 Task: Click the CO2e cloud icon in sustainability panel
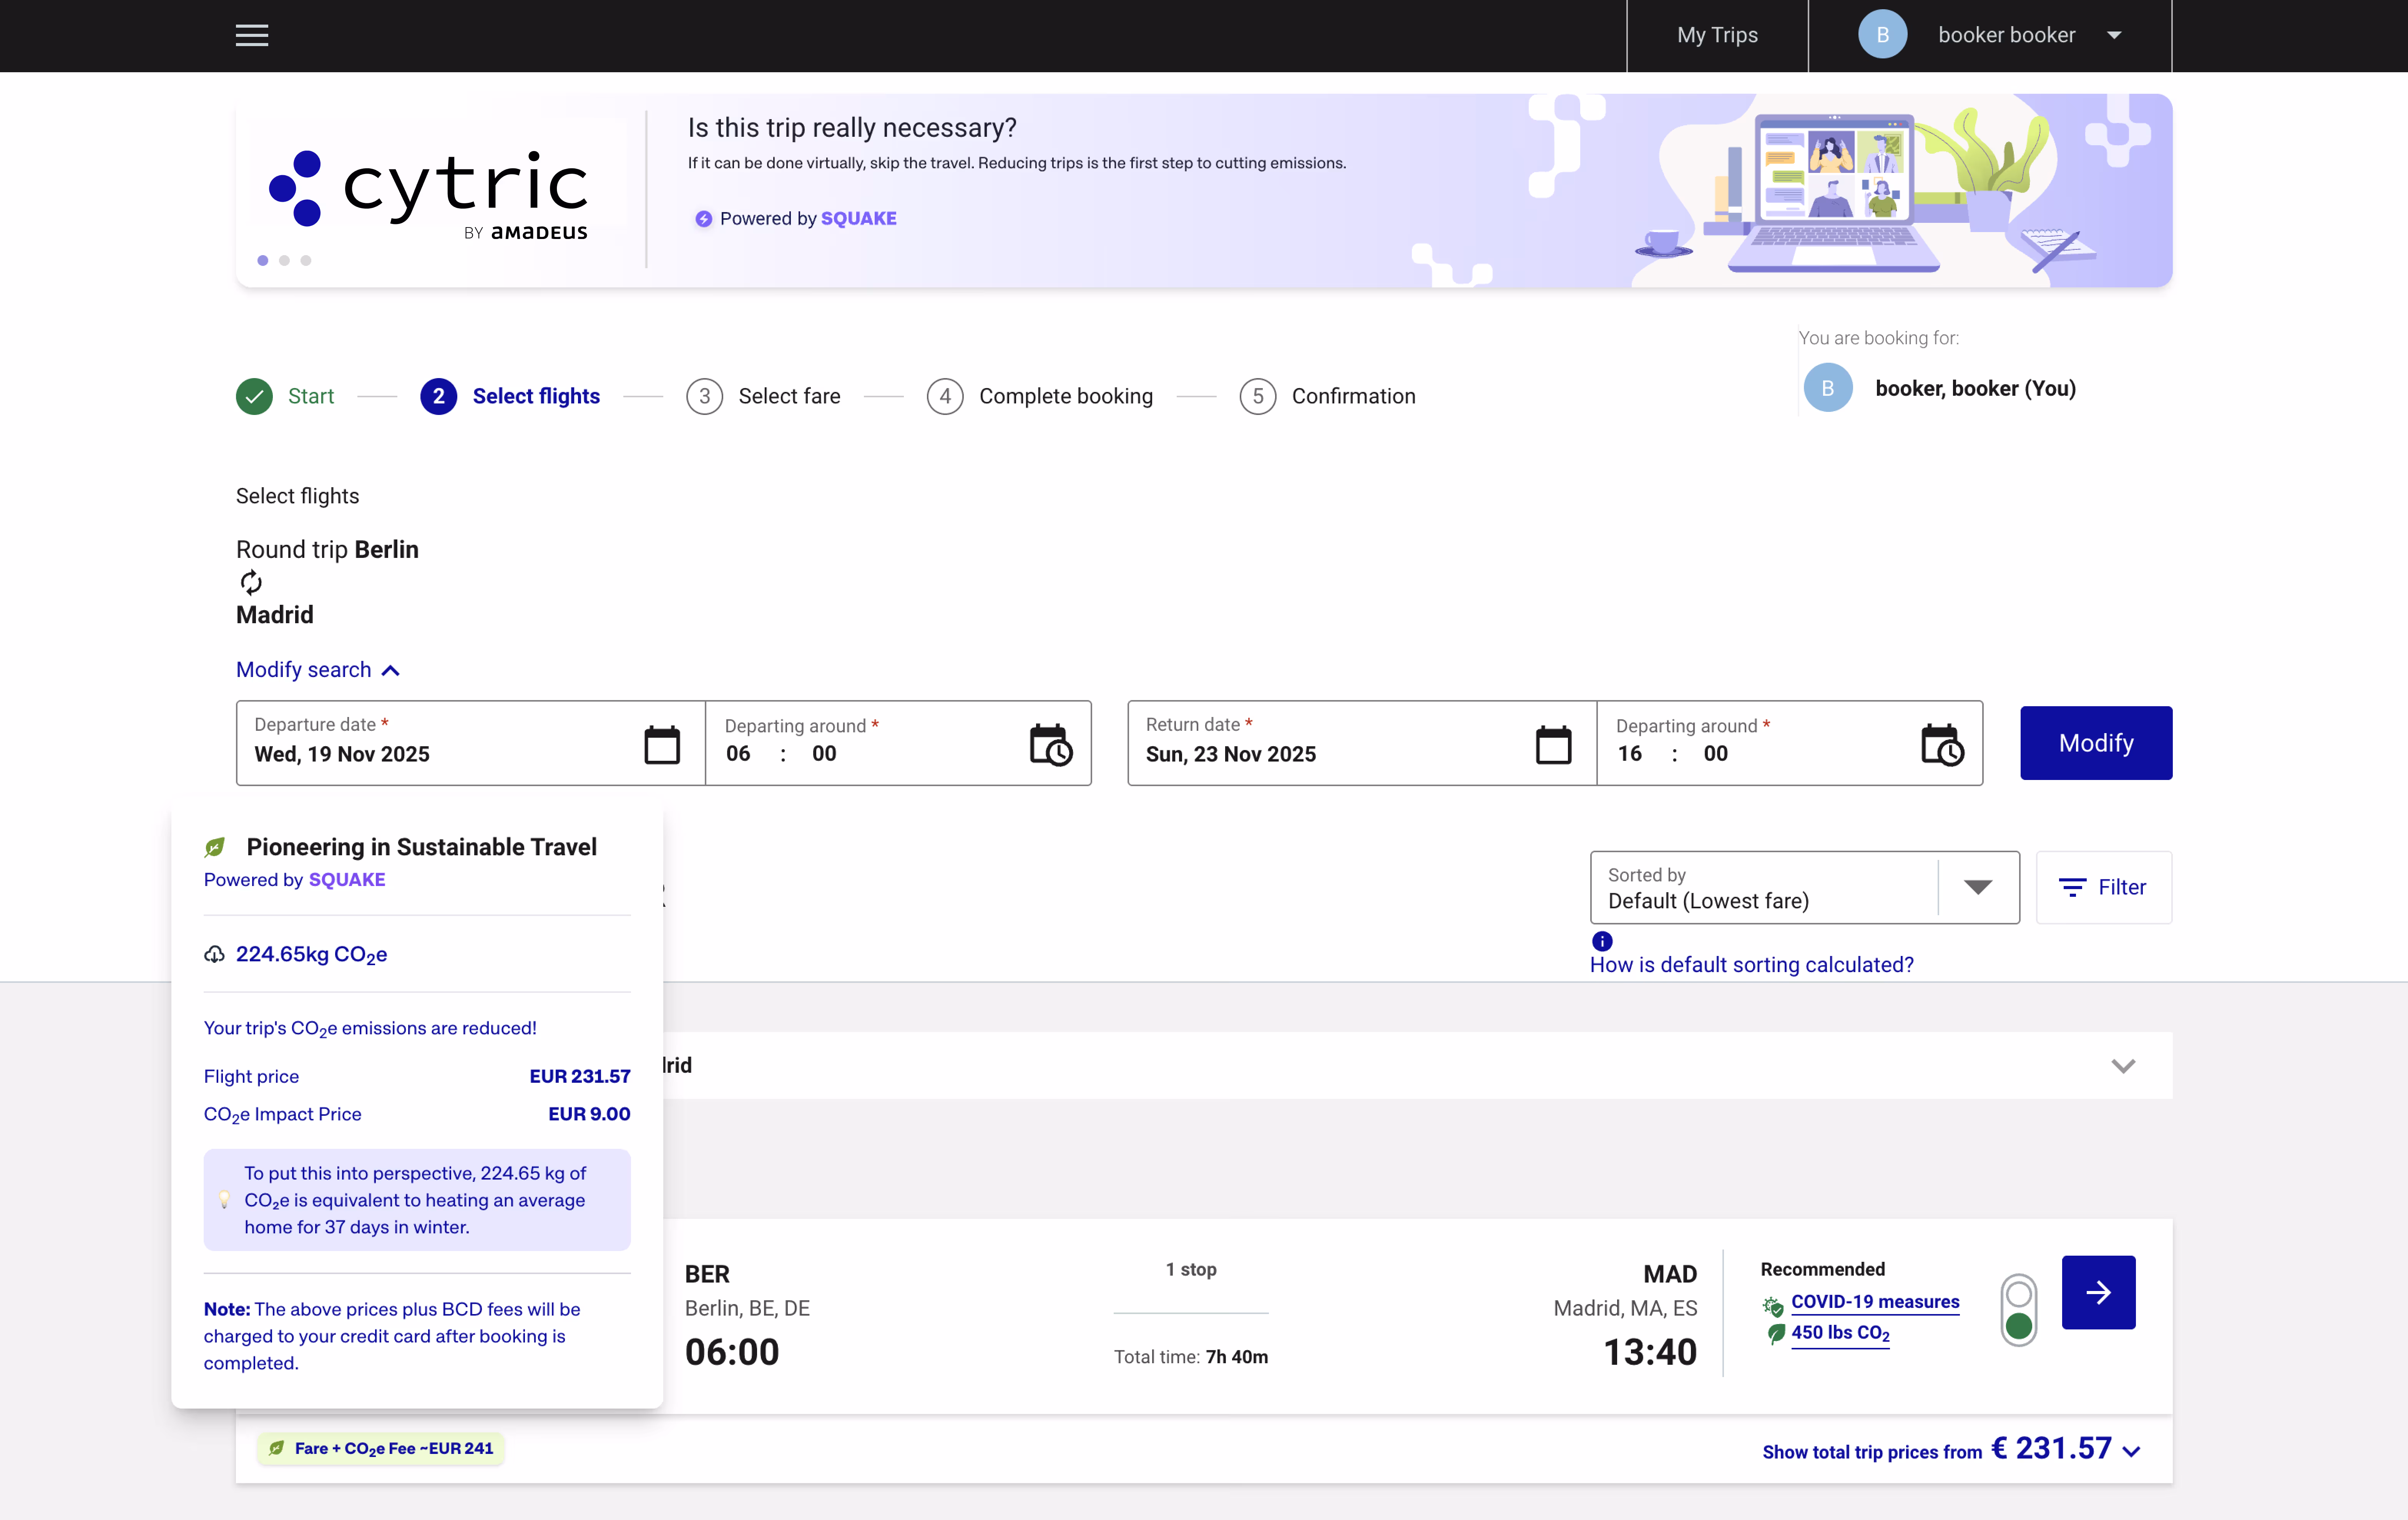214,954
